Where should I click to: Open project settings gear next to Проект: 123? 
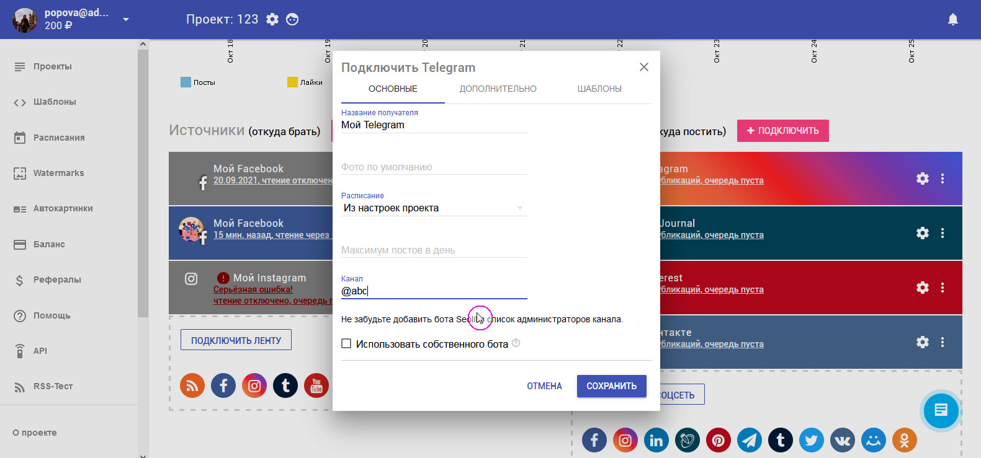[272, 19]
